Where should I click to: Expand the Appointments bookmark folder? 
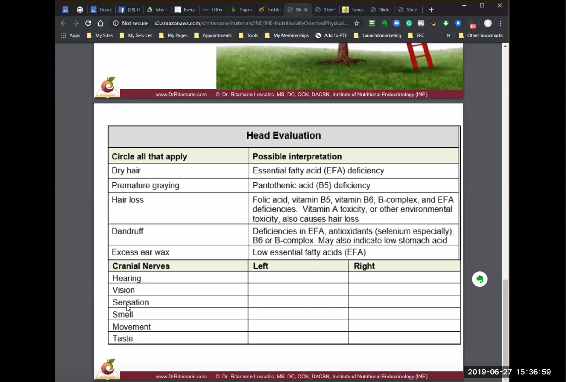[213, 35]
